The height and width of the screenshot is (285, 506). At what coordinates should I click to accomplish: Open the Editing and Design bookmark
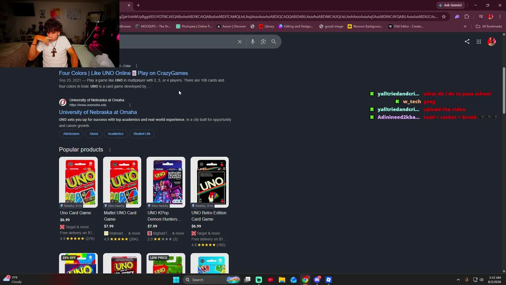(x=296, y=27)
